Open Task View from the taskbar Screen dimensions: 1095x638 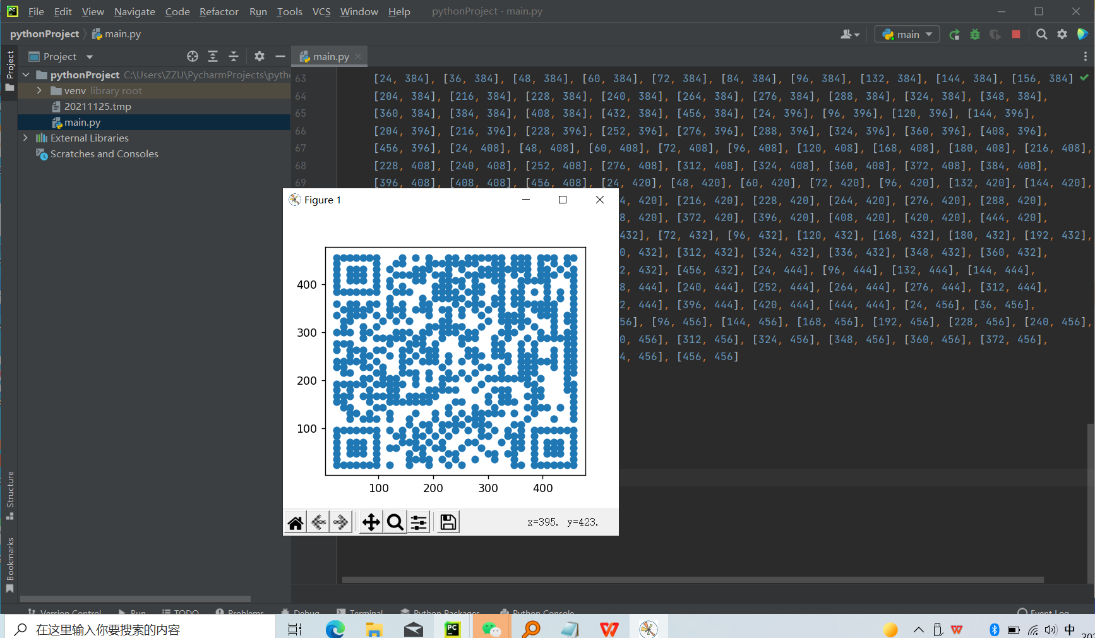[x=295, y=629]
